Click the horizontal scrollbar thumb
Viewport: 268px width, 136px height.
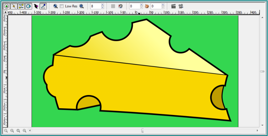[143, 131]
